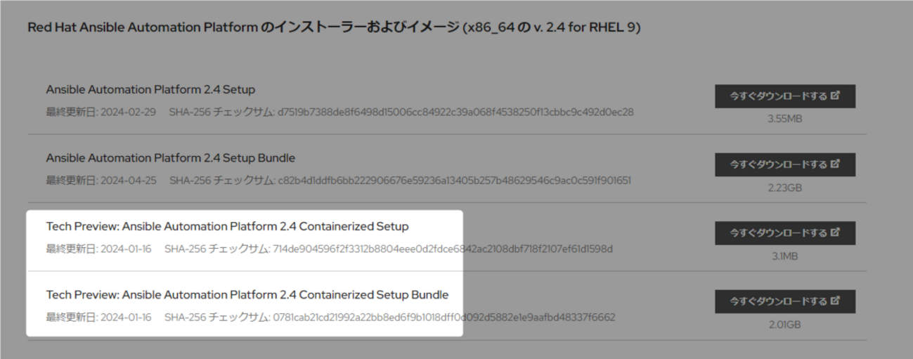Click the 2024-04-25 last-updated date
The height and width of the screenshot is (359, 913).
tap(129, 180)
